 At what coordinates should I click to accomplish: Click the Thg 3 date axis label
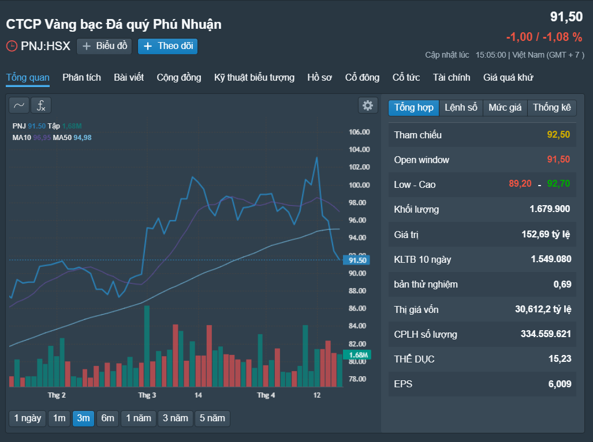pyautogui.click(x=147, y=395)
